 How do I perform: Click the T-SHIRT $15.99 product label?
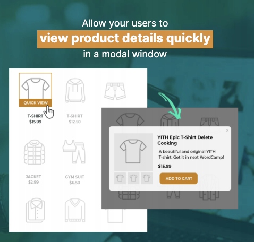35,119
